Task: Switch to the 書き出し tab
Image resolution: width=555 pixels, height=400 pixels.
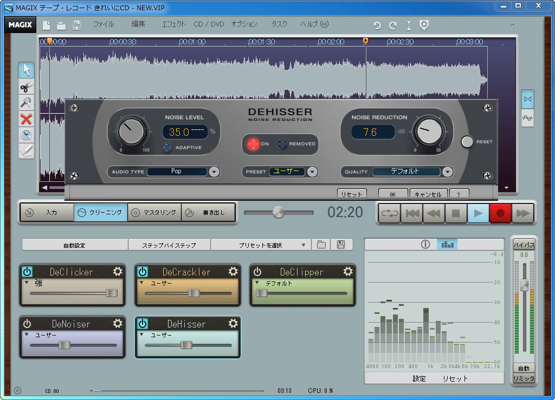Action: 209,212
